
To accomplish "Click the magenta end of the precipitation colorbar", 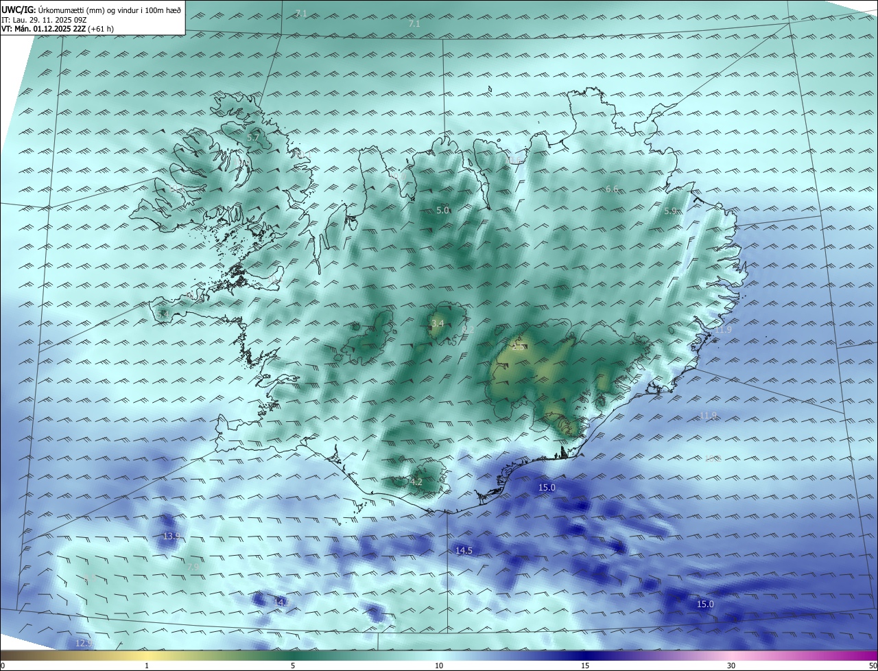I will point(870,655).
